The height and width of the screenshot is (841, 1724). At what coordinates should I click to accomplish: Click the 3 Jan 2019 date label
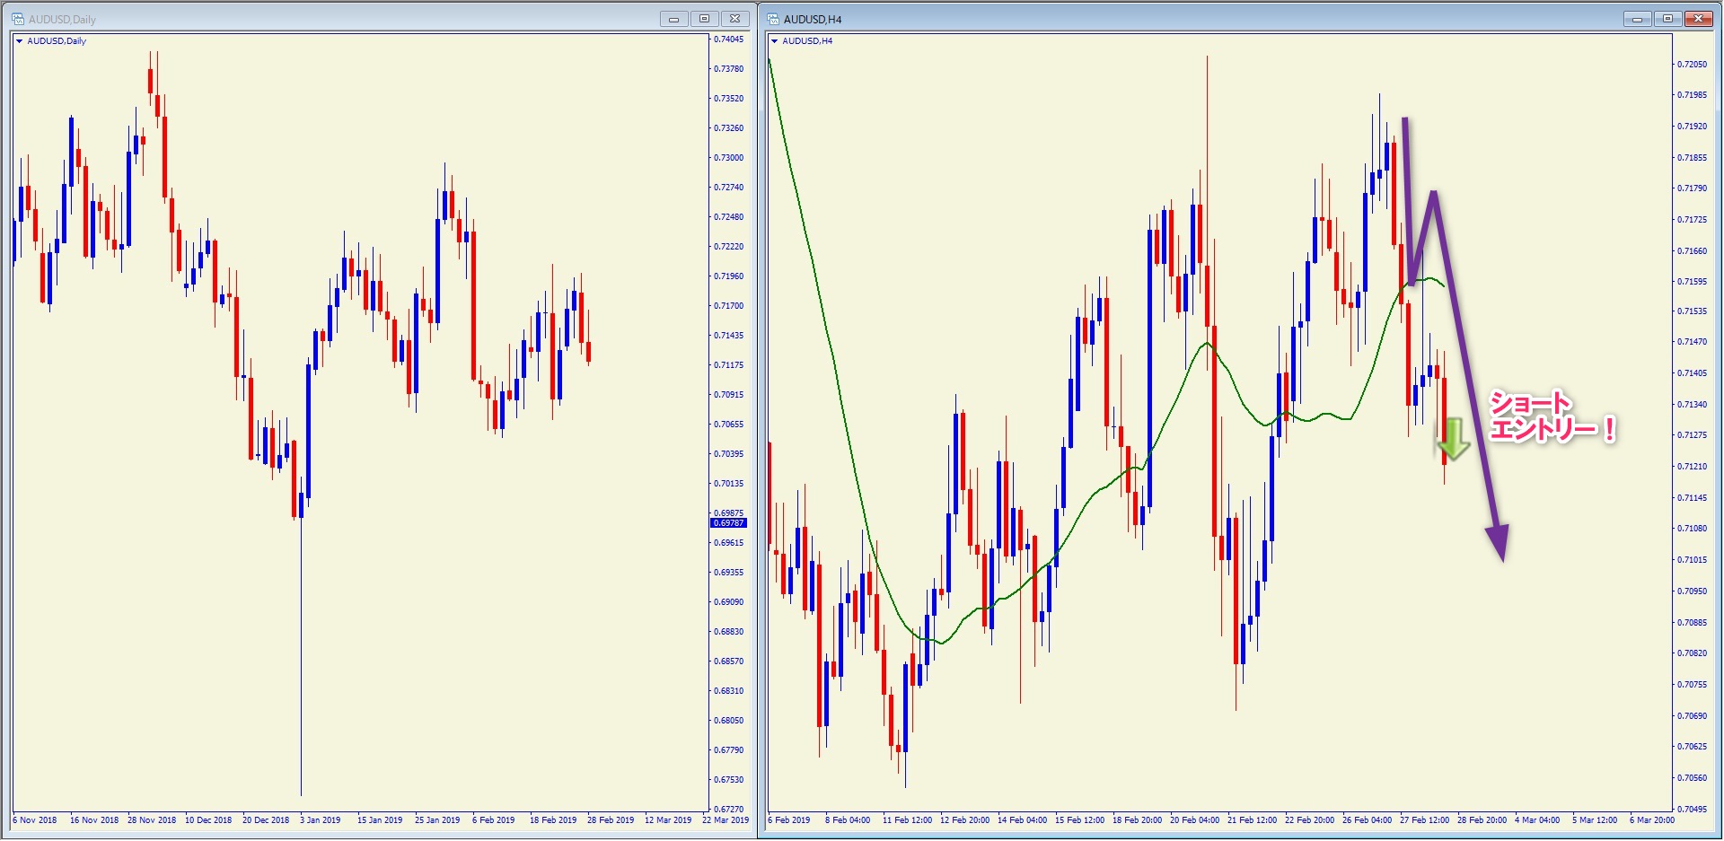[321, 820]
